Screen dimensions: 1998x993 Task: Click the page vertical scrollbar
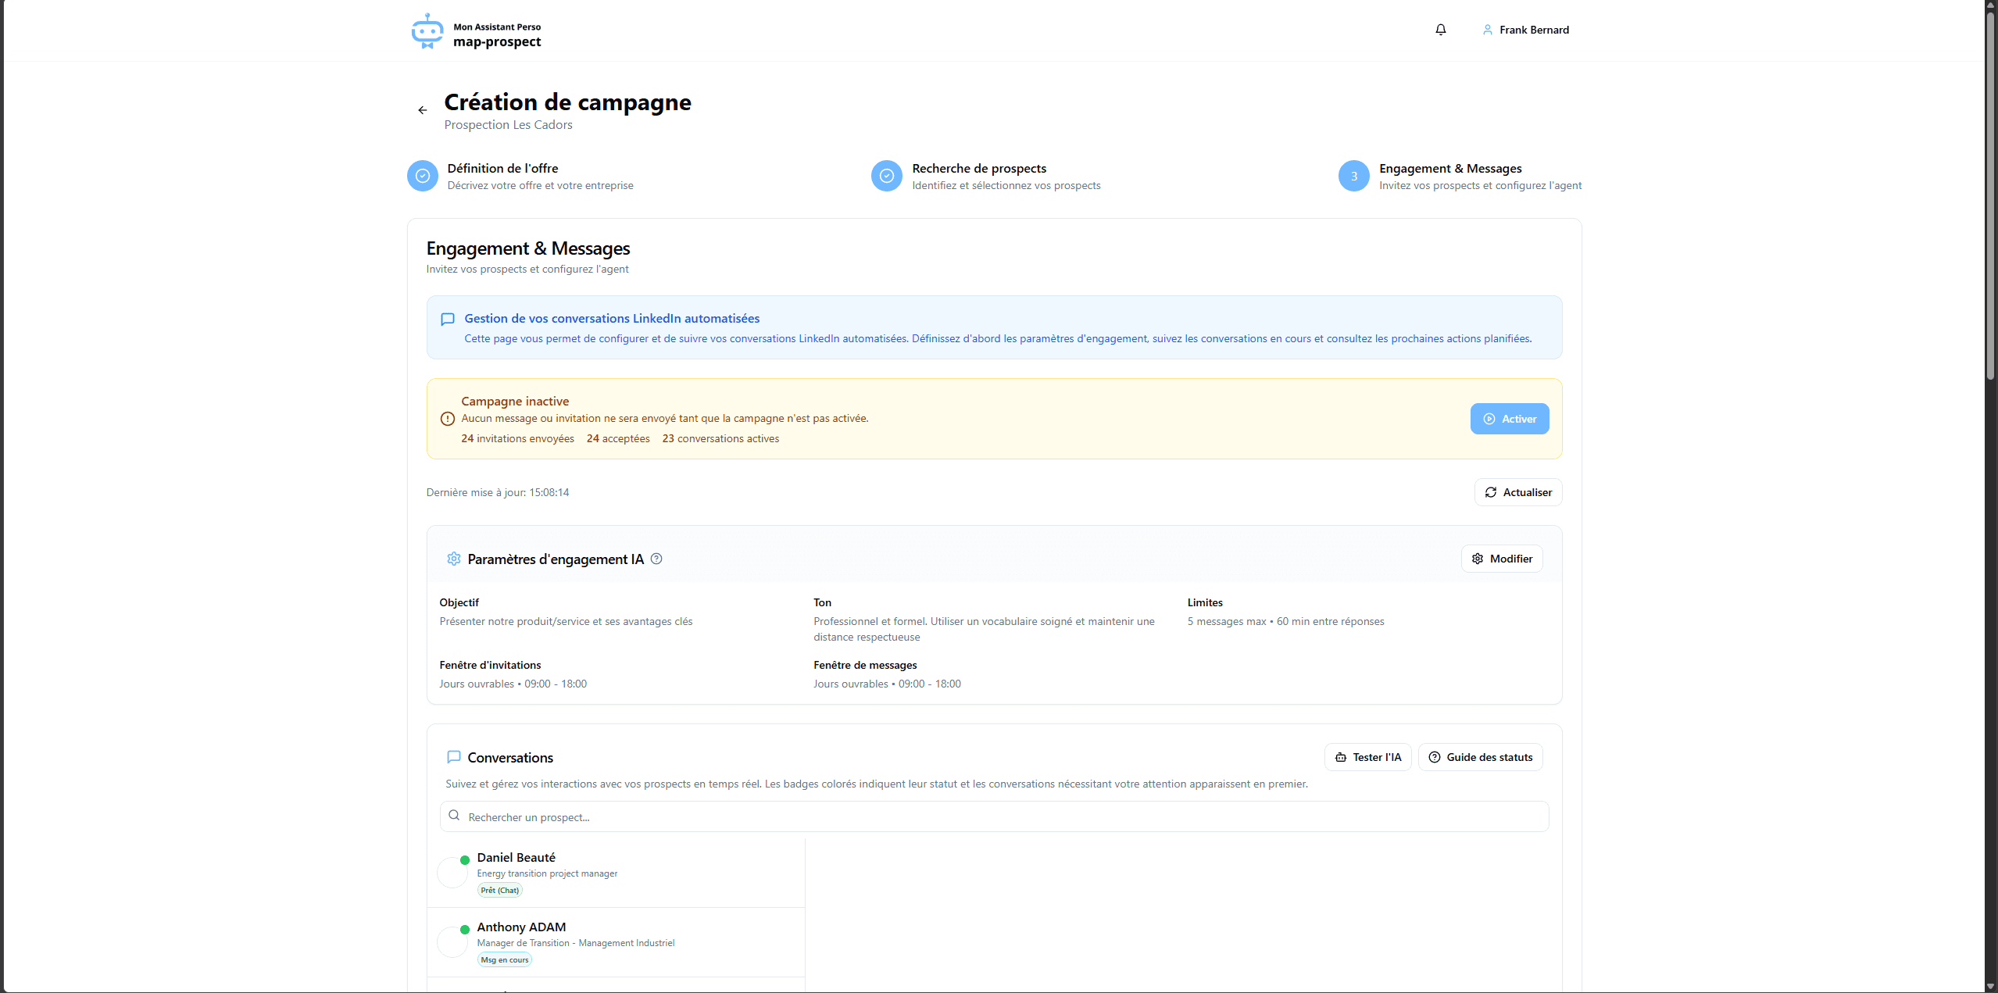pyautogui.click(x=1990, y=195)
